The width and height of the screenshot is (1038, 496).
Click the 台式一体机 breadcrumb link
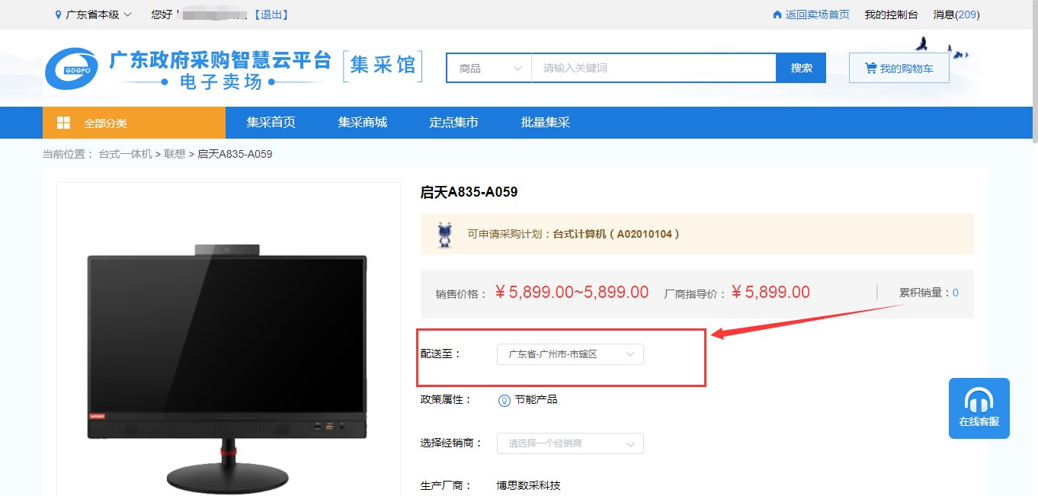point(126,154)
